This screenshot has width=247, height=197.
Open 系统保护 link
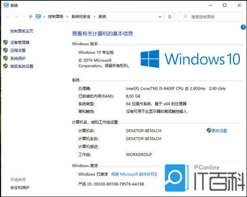coord(18,59)
